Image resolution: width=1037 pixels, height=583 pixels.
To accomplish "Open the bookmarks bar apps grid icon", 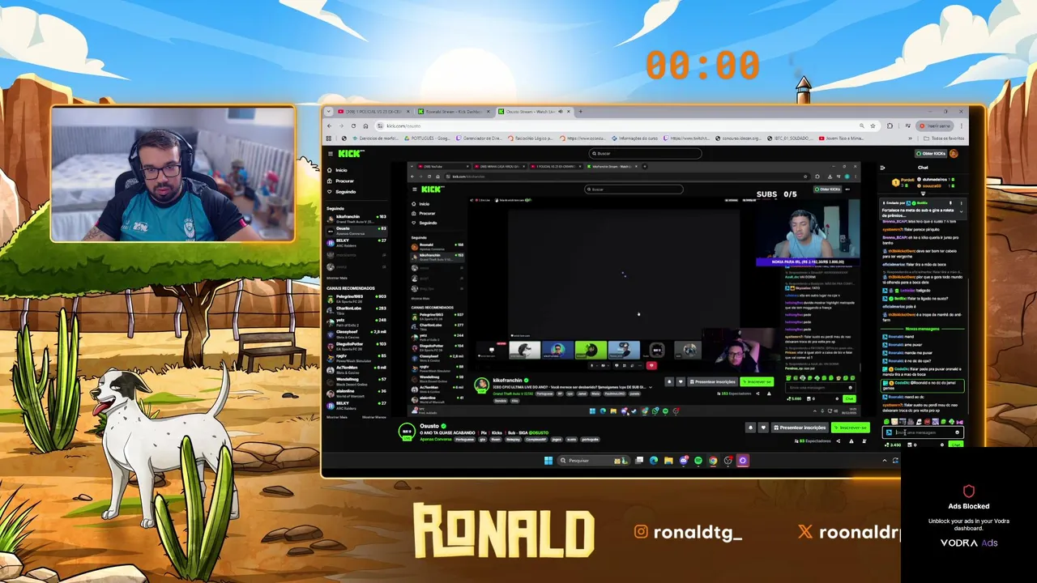I will tap(328, 138).
